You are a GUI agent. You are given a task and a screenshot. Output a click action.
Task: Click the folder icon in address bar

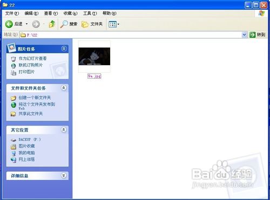23,35
